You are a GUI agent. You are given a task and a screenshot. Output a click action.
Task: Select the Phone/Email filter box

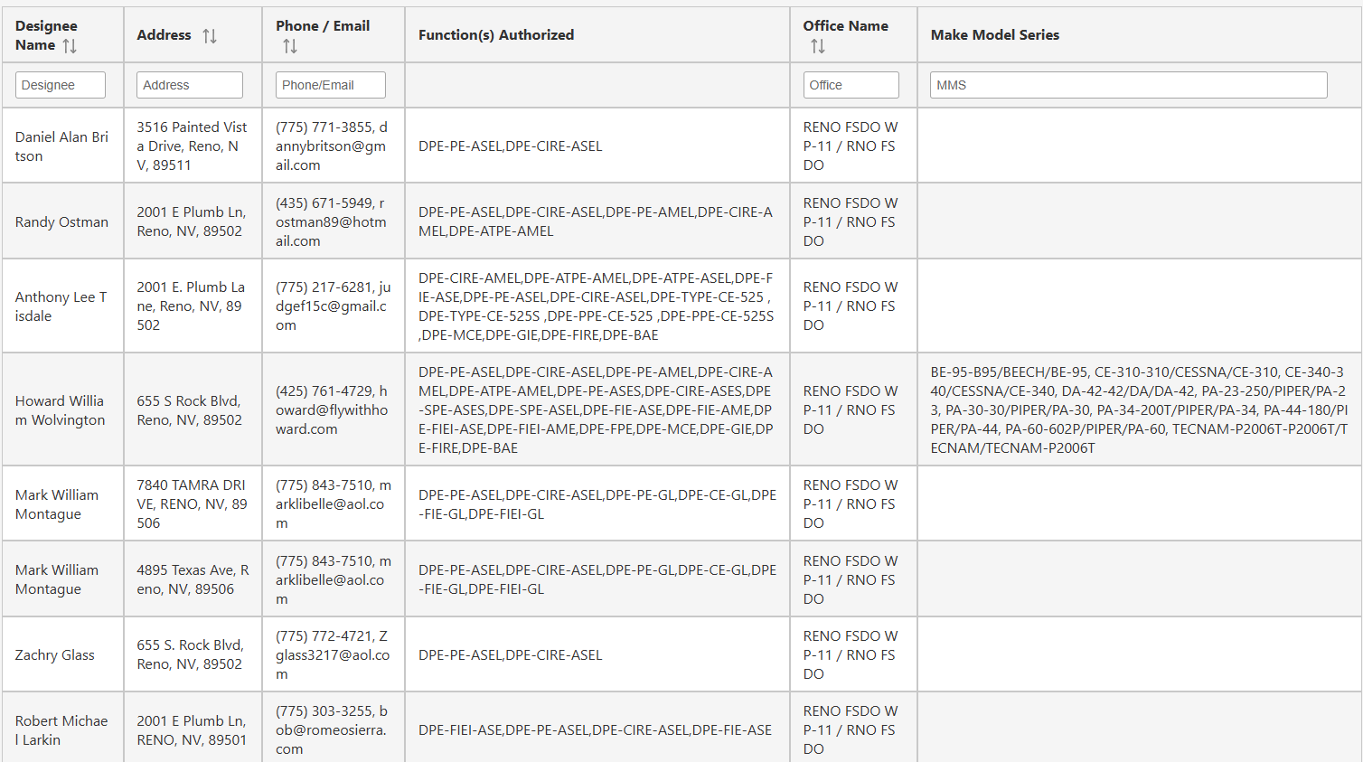point(330,85)
